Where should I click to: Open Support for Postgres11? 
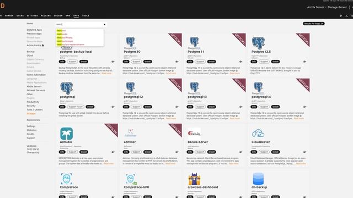tap(200, 62)
